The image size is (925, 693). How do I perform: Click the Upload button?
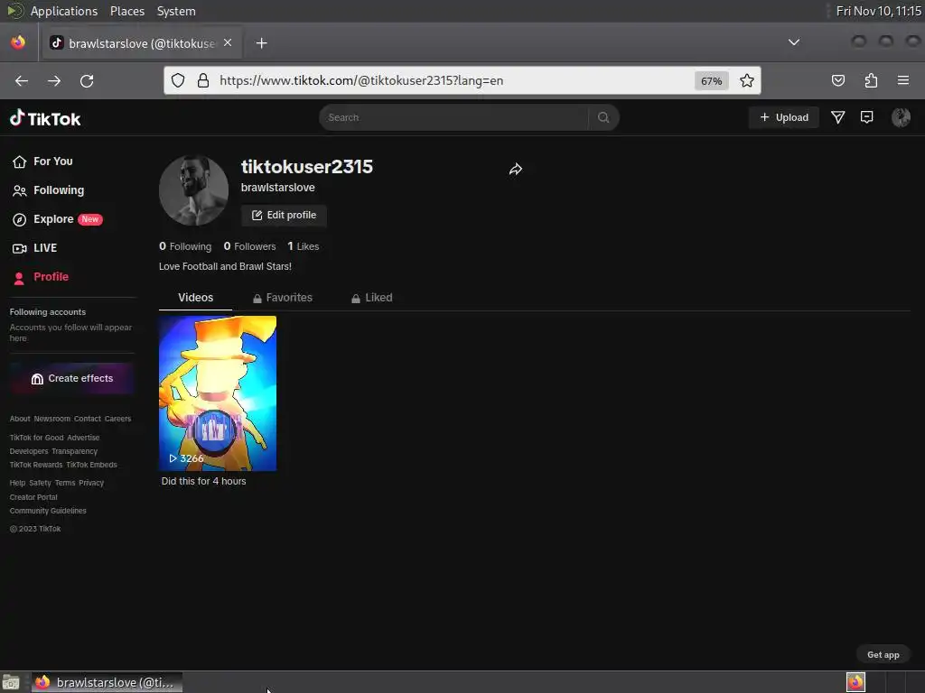(784, 117)
